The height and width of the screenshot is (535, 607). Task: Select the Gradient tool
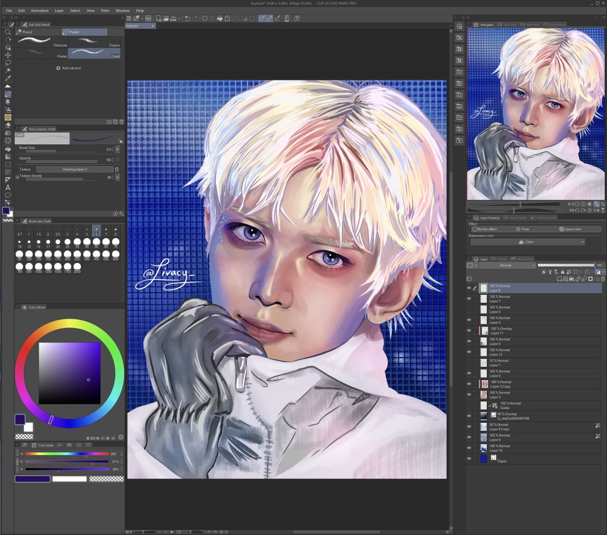click(x=8, y=156)
